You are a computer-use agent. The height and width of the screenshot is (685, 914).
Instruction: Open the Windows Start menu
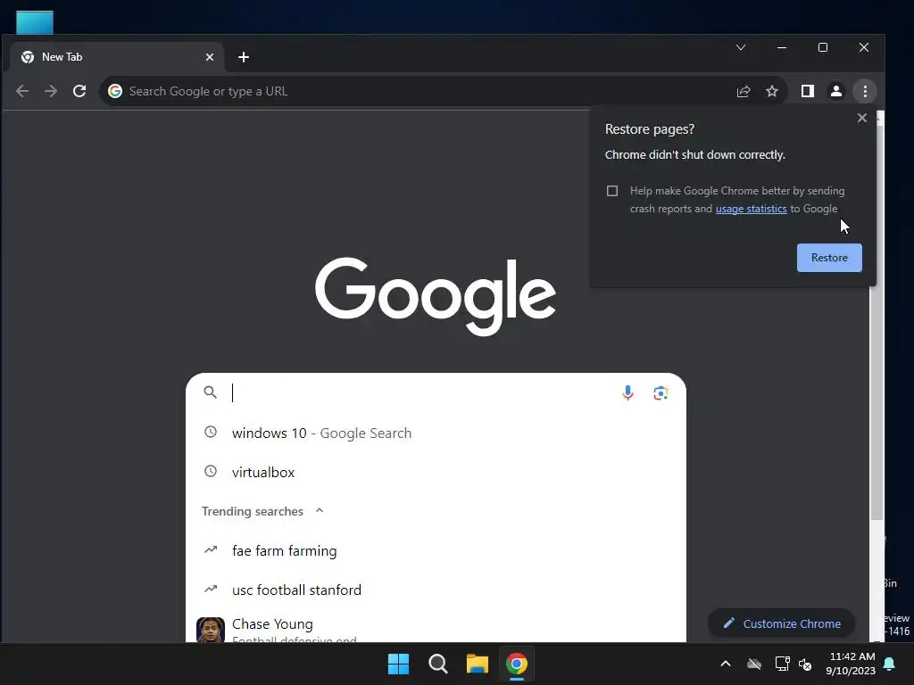coord(399,664)
